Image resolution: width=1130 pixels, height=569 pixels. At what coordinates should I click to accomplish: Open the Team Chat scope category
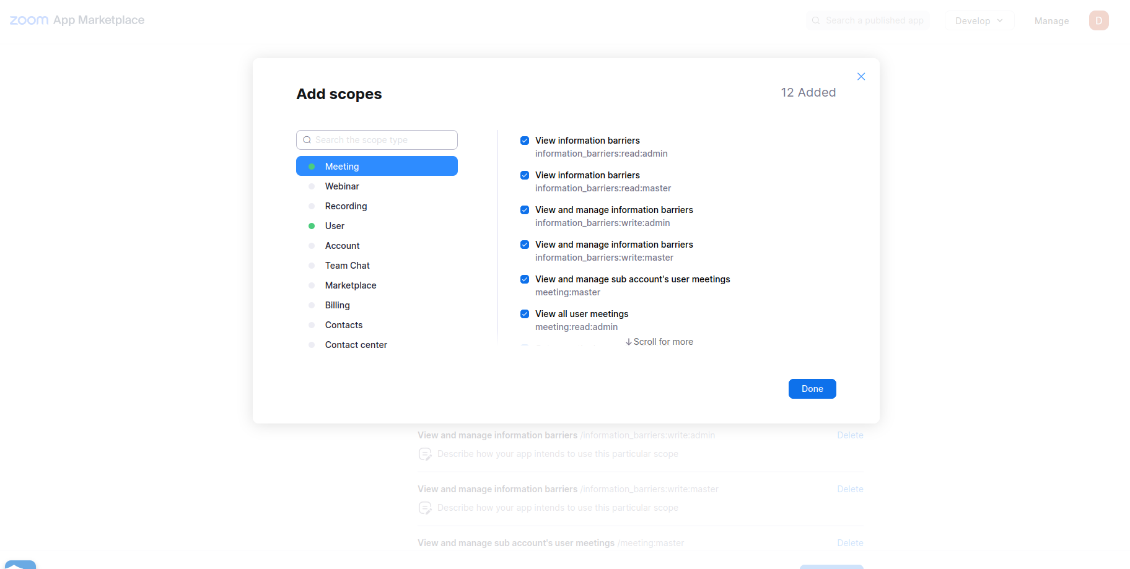(347, 266)
